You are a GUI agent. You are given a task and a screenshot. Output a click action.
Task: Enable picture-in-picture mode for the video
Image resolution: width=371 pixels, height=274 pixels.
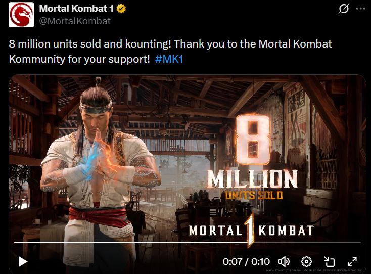tap(329, 262)
